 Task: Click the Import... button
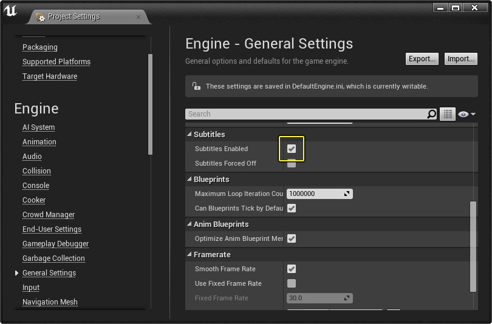click(461, 59)
